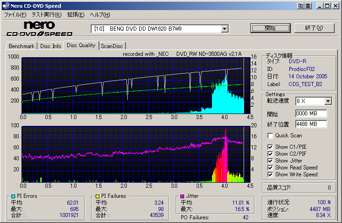342x223 pixels.
Task: Uncheck Show C1/PIE
Action: [270, 147]
